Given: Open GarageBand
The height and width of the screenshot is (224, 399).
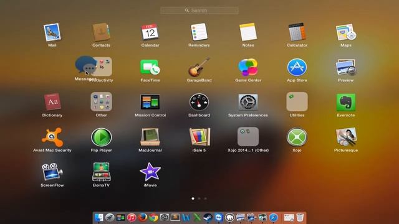Looking at the screenshot, I should click(x=199, y=67).
